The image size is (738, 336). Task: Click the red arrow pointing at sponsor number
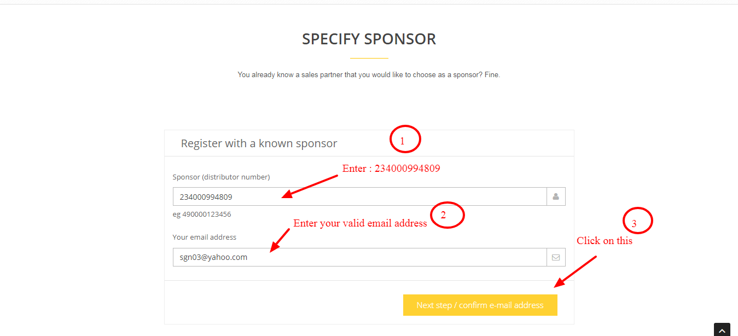pyautogui.click(x=311, y=186)
